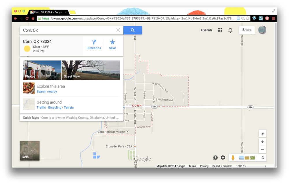Click the blue search magnifier button

coord(133,30)
